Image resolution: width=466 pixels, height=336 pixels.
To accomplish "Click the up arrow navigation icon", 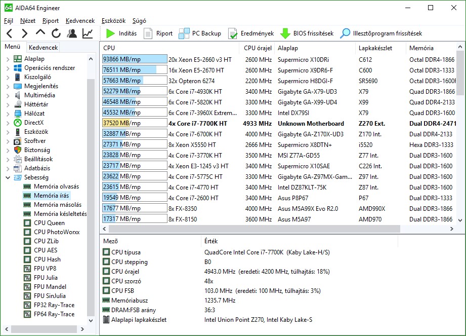I will click(x=40, y=33).
